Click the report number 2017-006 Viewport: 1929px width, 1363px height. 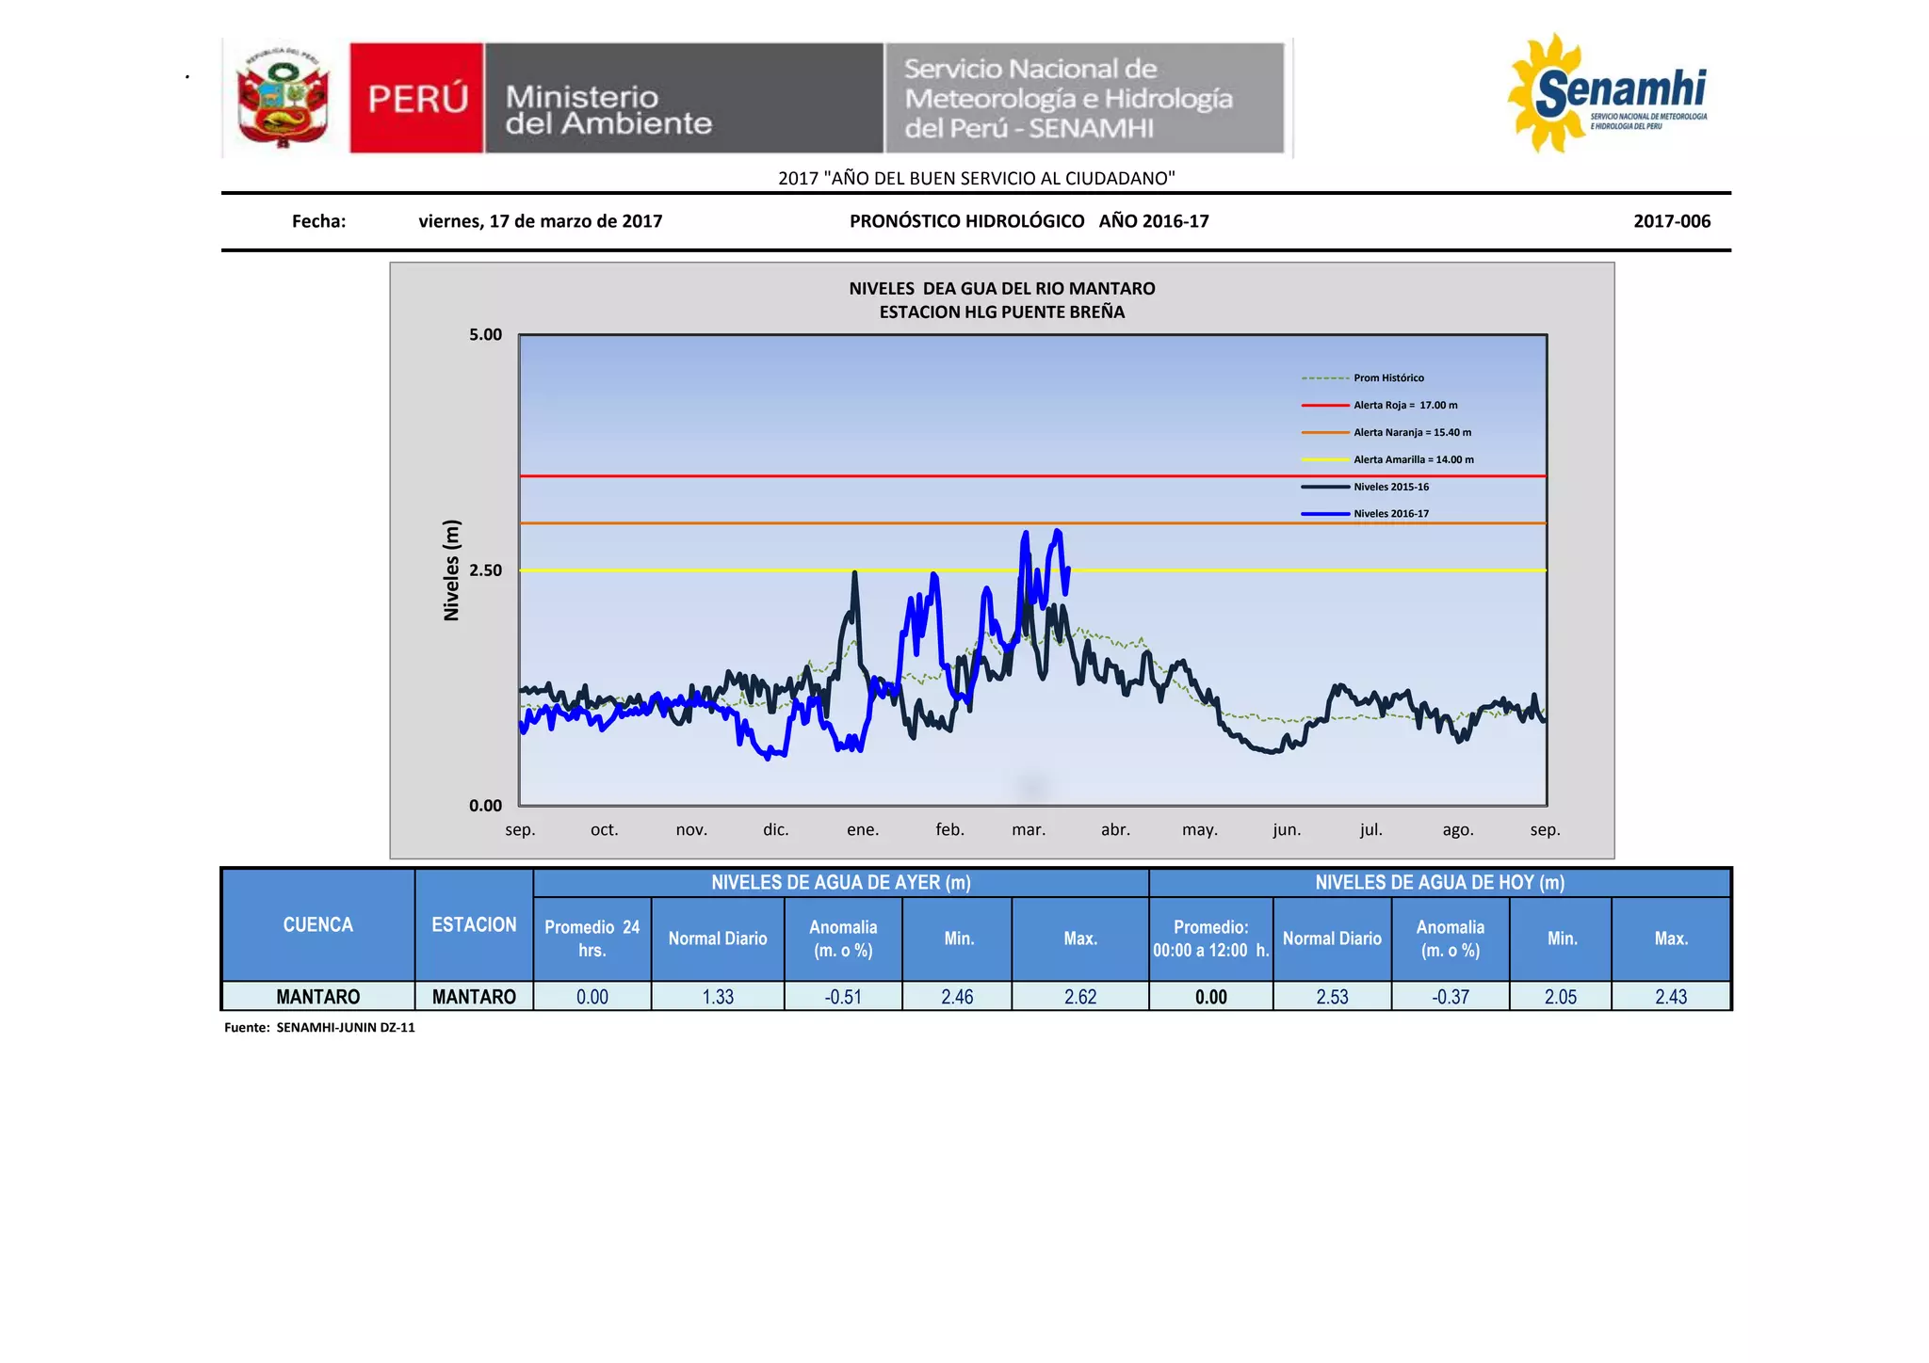[x=1671, y=221]
